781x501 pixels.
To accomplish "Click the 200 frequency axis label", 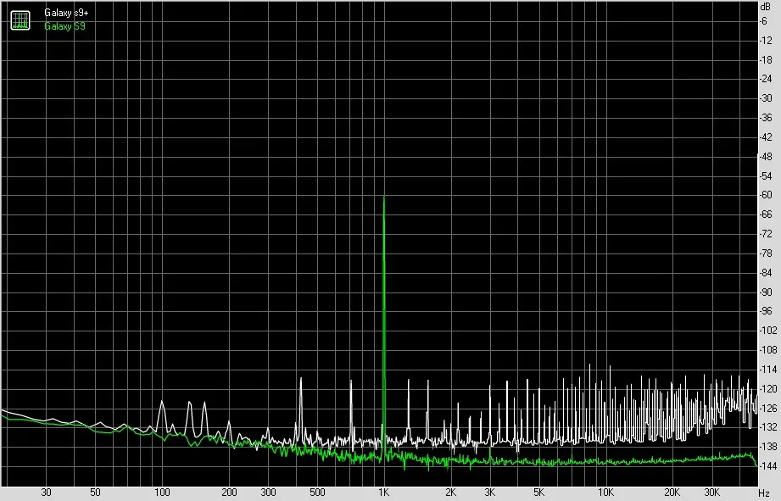I will 229,493.
